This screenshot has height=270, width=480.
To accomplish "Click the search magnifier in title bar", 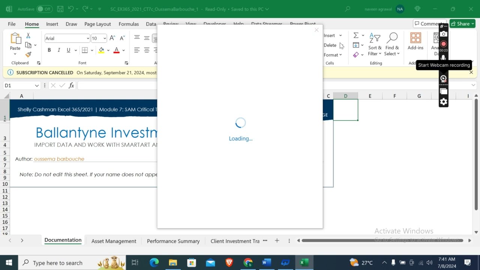I will [348, 9].
